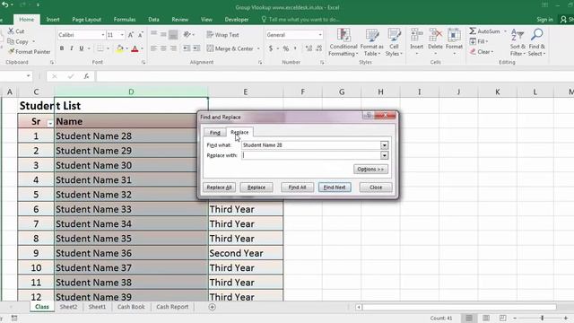Screen dimensions: 574x323
Task: Open Format as Table gallery
Action: pyautogui.click(x=372, y=42)
